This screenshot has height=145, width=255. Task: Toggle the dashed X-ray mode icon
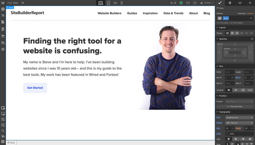pyautogui.click(x=3, y=114)
